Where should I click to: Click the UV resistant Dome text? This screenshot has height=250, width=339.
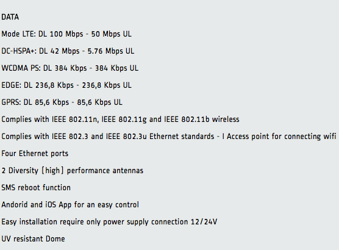pyautogui.click(x=33, y=239)
